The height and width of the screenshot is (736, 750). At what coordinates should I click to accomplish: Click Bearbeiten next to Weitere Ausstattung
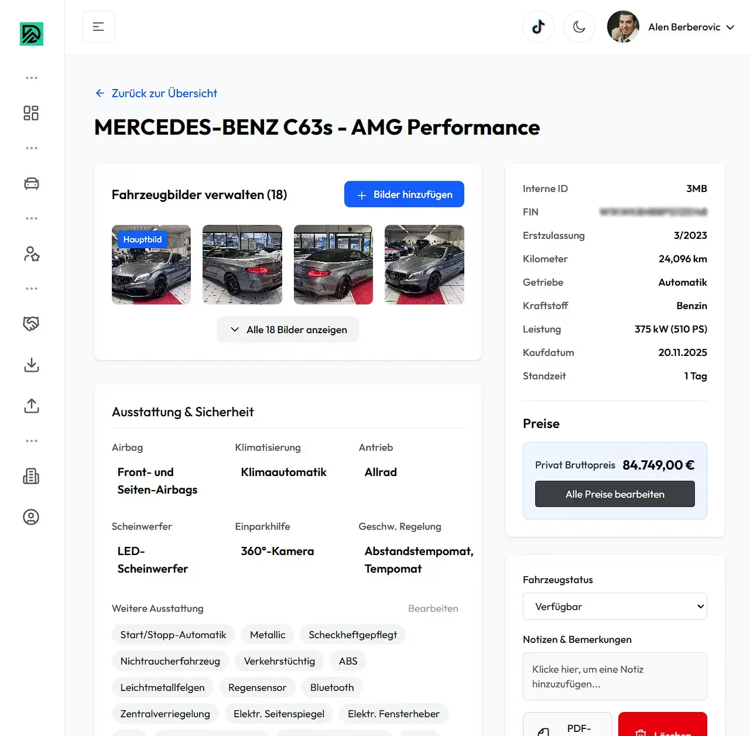point(433,608)
